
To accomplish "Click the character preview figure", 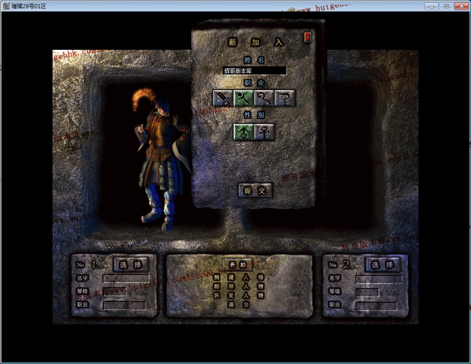I will pyautogui.click(x=161, y=159).
